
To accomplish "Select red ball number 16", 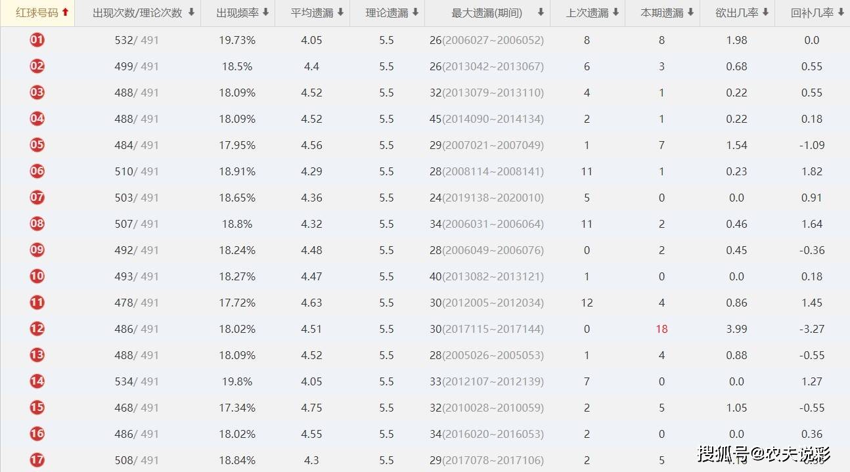I will click(x=37, y=434).
